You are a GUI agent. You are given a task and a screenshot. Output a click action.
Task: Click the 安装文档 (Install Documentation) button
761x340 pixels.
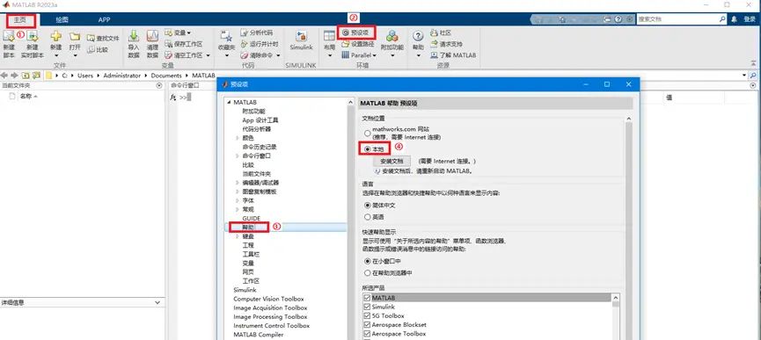(392, 161)
